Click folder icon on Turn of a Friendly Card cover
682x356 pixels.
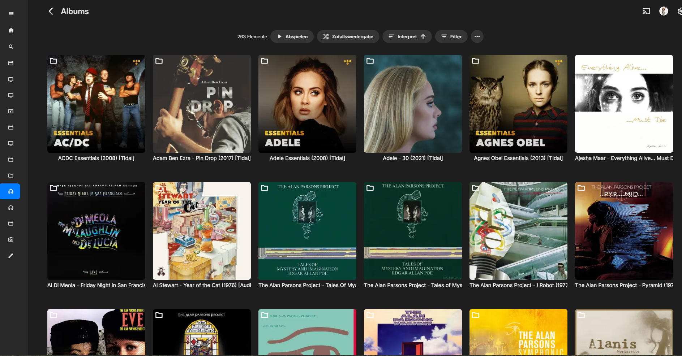coord(159,315)
